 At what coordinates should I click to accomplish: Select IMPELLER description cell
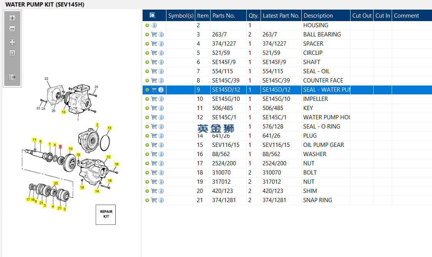click(326, 99)
